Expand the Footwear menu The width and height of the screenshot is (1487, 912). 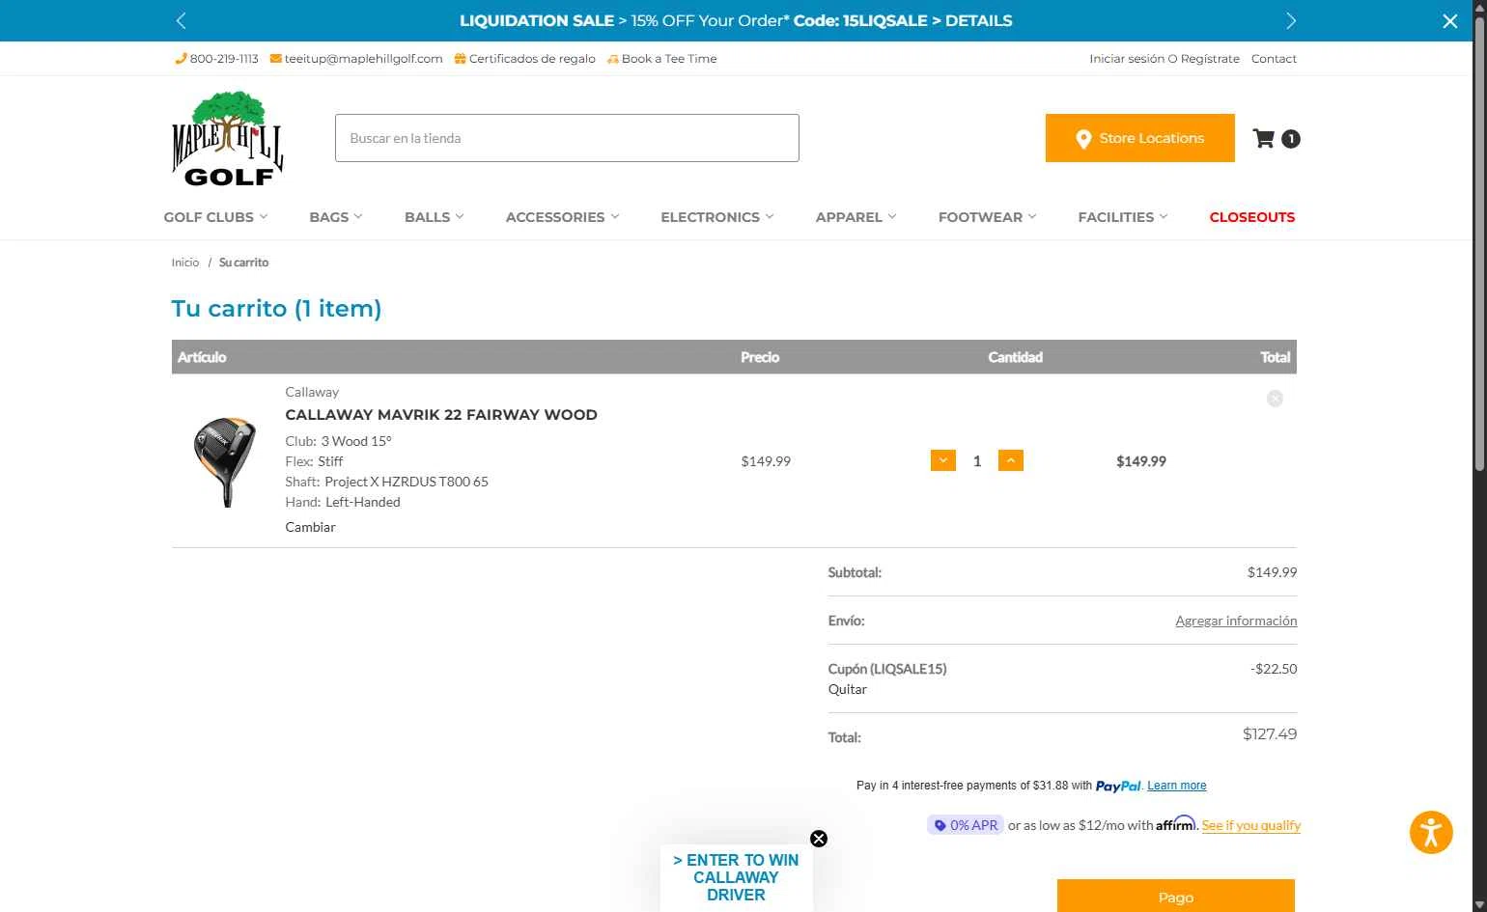point(987,217)
